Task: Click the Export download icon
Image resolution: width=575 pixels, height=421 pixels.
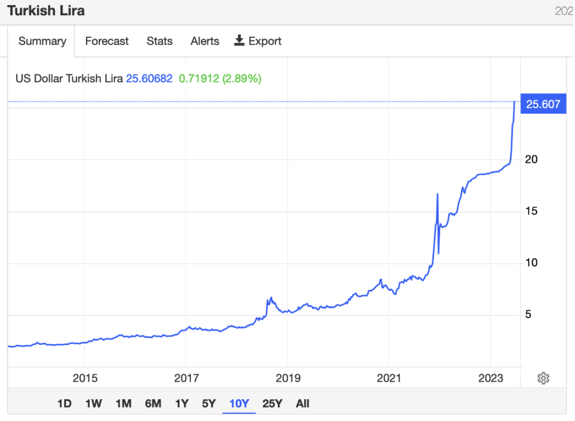Action: [240, 40]
